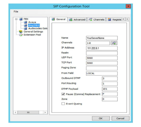This screenshot has width=141, height=127.
Task: Click the dmg2464 node icon
Action: point(25,25)
